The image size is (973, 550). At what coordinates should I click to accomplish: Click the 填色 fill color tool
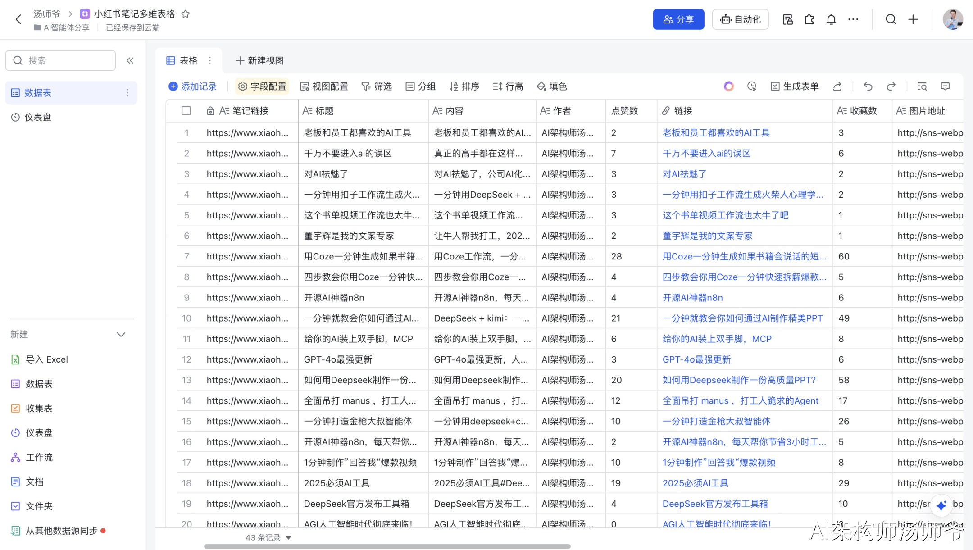click(552, 86)
